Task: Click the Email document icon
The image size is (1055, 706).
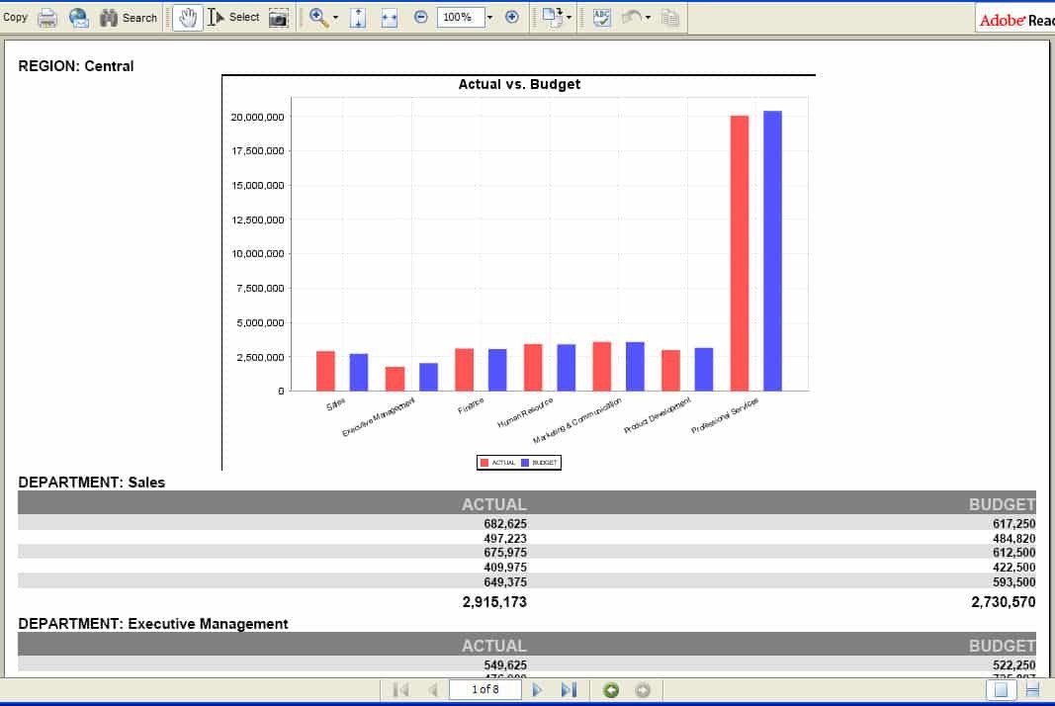Action: coord(78,17)
